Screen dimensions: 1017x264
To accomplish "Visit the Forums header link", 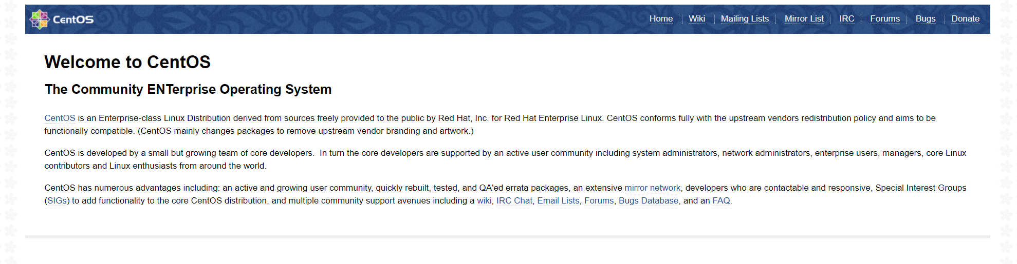I will (x=885, y=18).
